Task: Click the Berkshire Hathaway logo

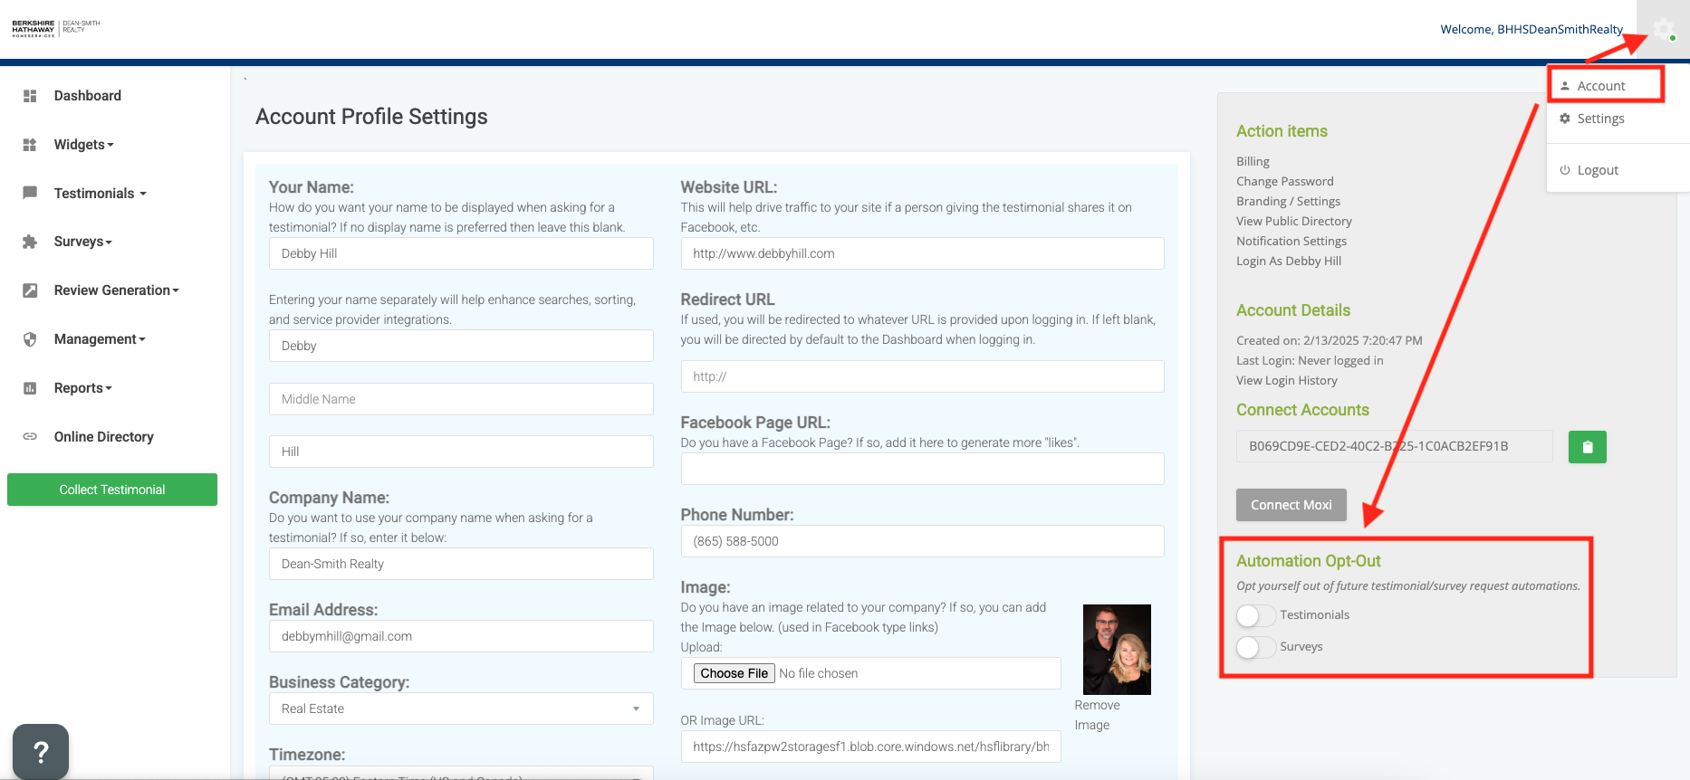Action: (x=56, y=28)
